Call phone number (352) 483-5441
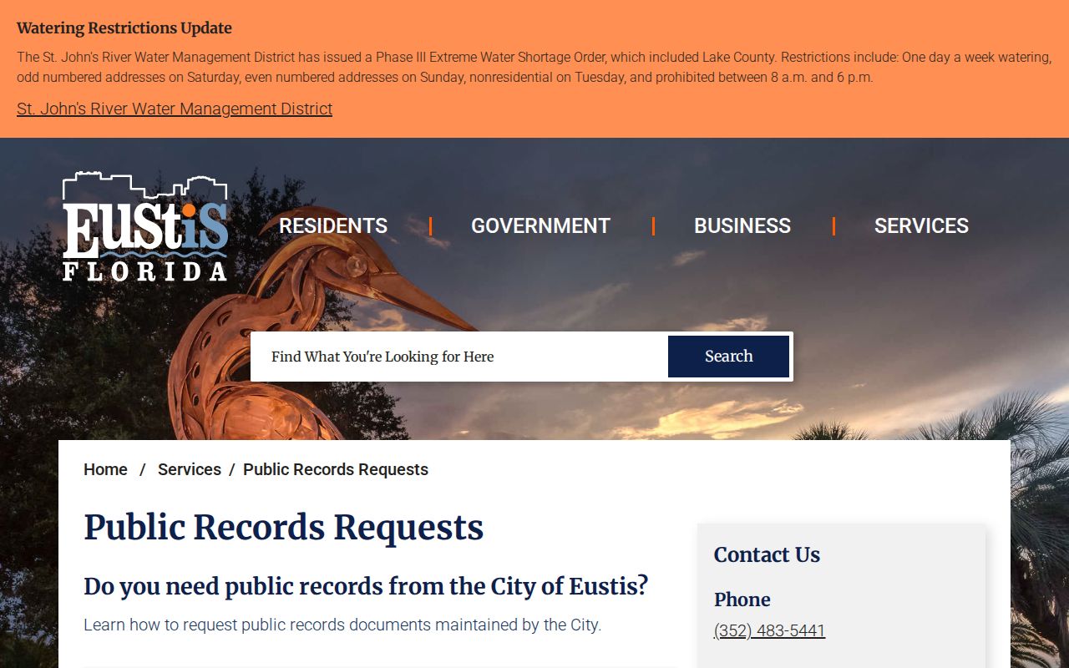The image size is (1069, 668). pos(769,630)
